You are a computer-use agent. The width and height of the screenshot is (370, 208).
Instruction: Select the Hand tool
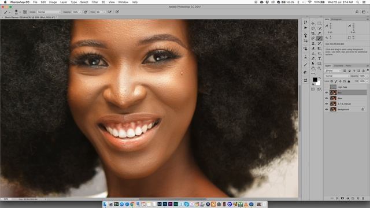tap(313, 68)
